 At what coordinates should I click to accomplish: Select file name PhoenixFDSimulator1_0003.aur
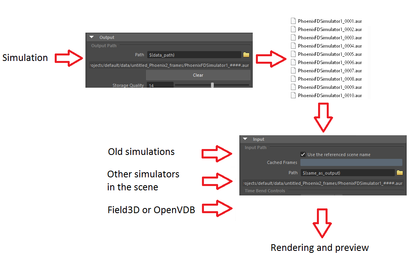(330, 38)
